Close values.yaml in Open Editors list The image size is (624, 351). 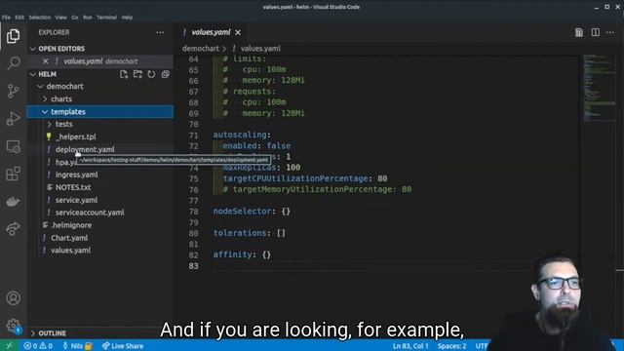[x=46, y=61]
